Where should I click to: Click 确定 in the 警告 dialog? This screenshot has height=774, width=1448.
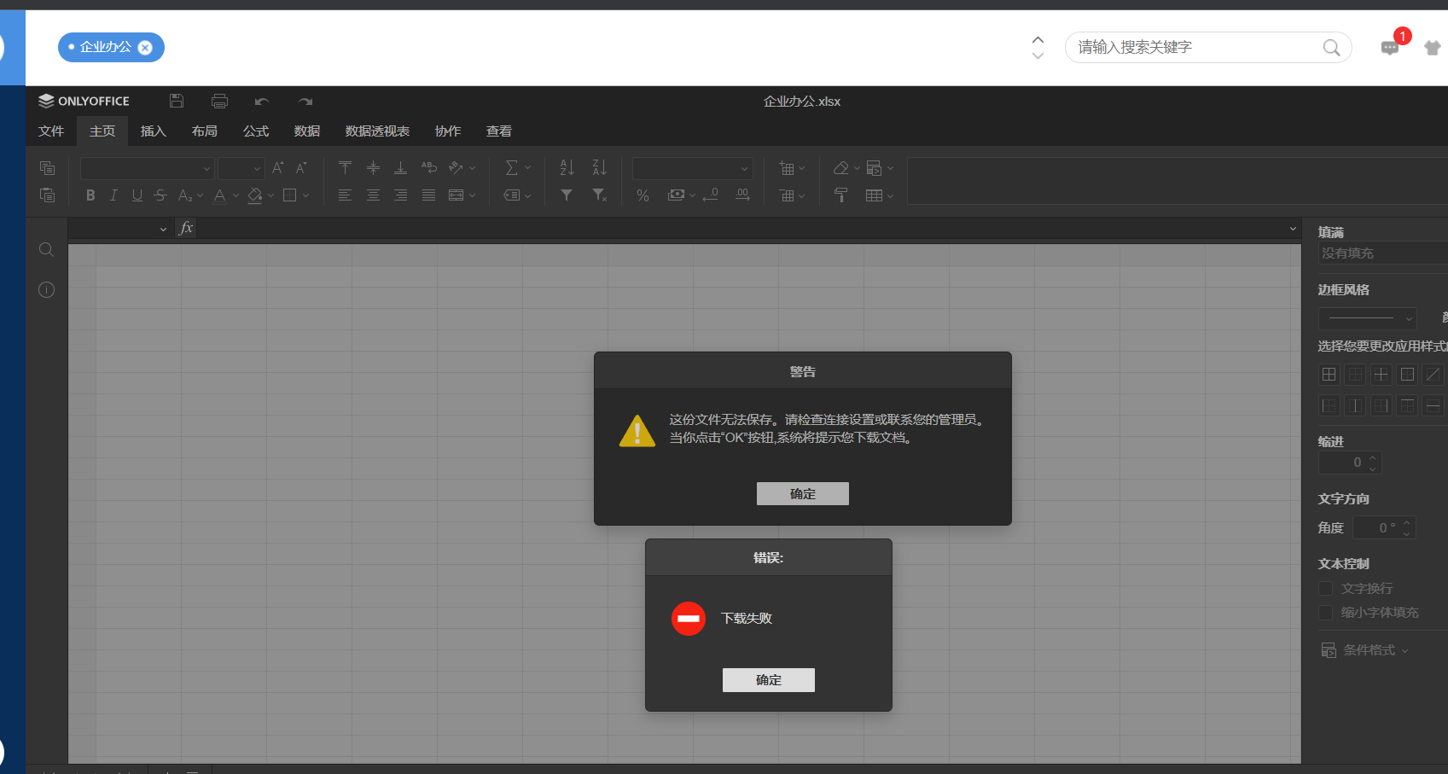(802, 494)
